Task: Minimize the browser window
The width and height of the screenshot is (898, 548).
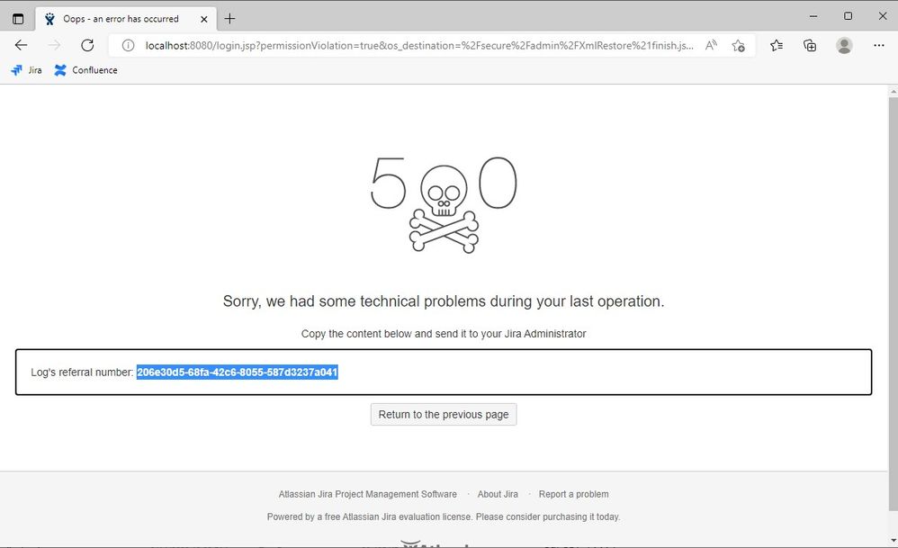Action: 813,16
